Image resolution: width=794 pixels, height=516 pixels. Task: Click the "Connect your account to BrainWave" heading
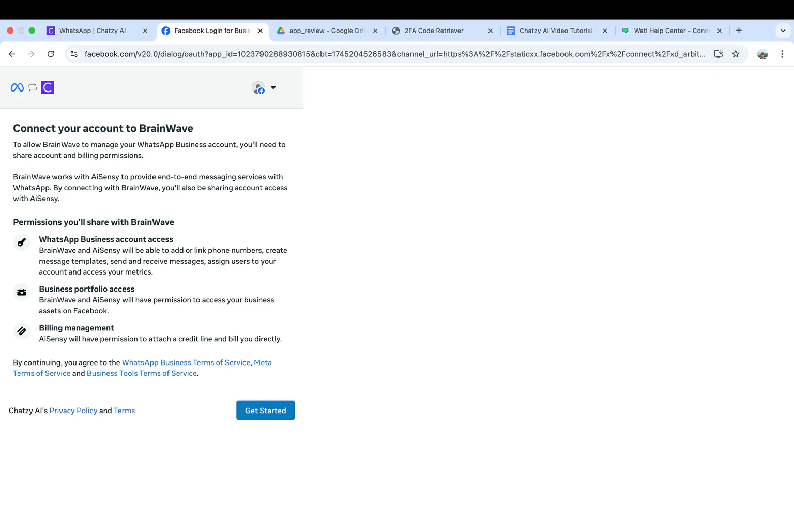click(103, 129)
